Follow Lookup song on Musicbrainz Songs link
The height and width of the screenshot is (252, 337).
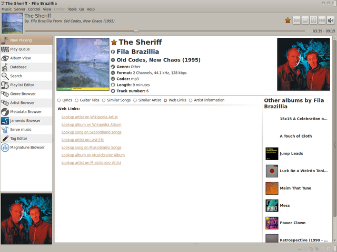coord(91,148)
